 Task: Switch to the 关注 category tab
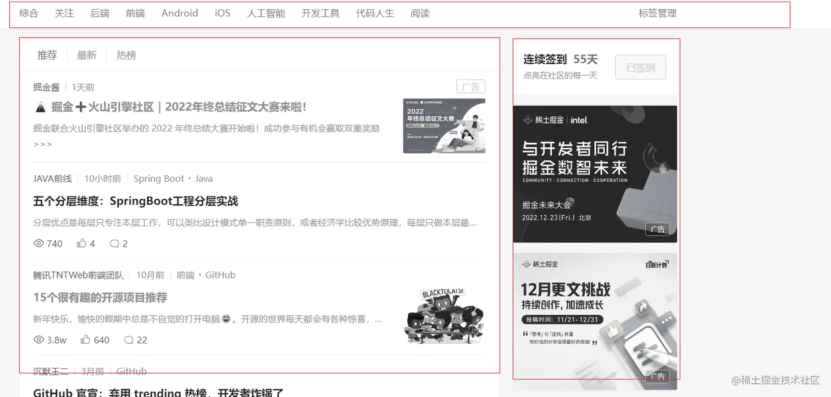64,13
